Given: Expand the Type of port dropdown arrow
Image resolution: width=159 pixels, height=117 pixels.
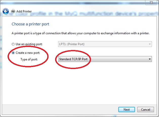Looking at the screenshot, I should pyautogui.click(x=150, y=59).
